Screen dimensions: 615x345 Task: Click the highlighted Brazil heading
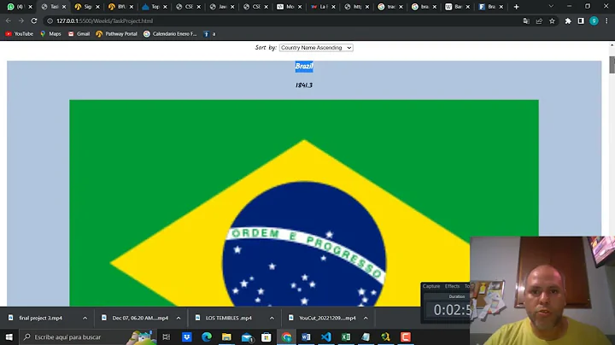click(304, 67)
